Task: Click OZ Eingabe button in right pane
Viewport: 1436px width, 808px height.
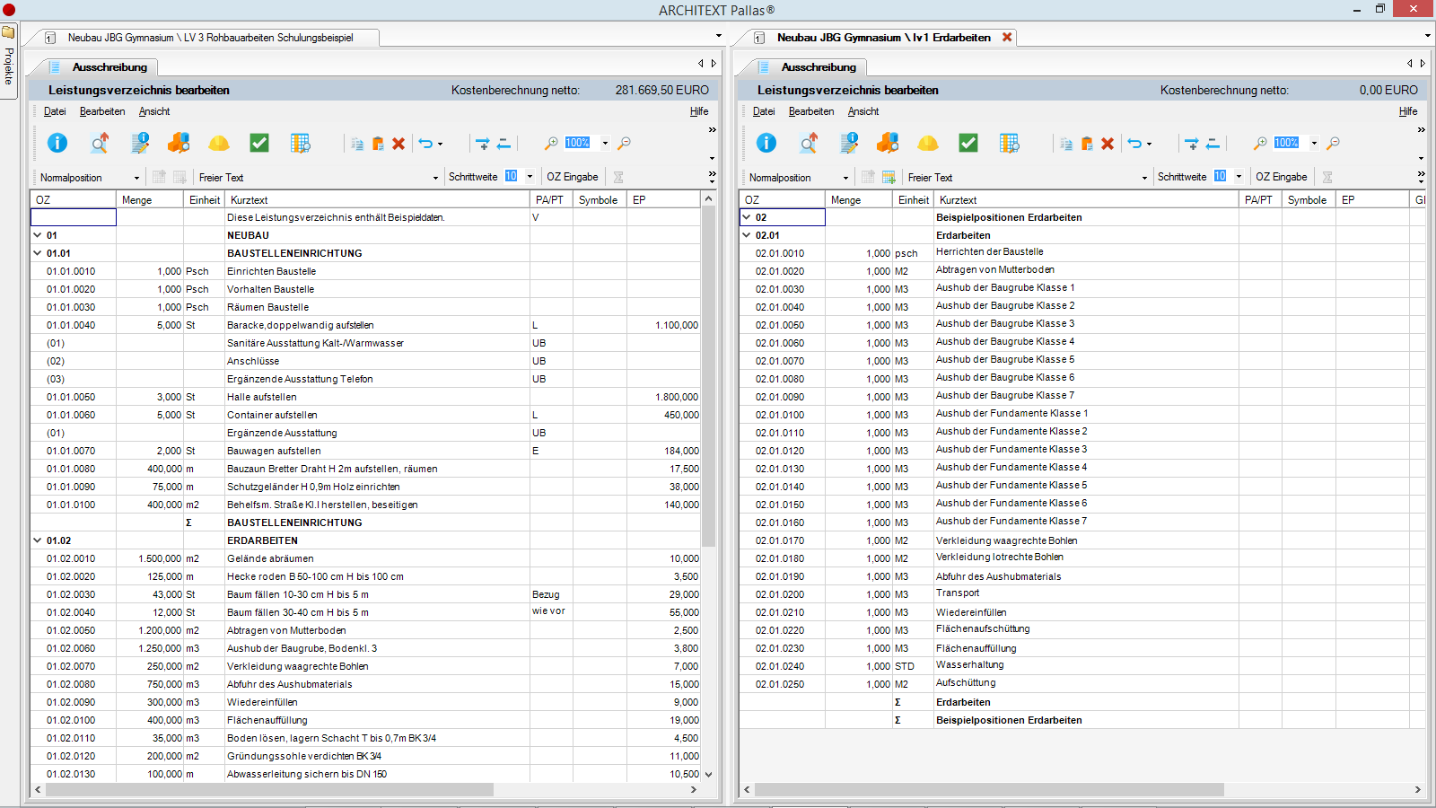Action: (1282, 177)
